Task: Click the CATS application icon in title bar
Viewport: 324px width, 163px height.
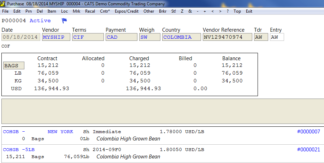Action: tap(3, 4)
